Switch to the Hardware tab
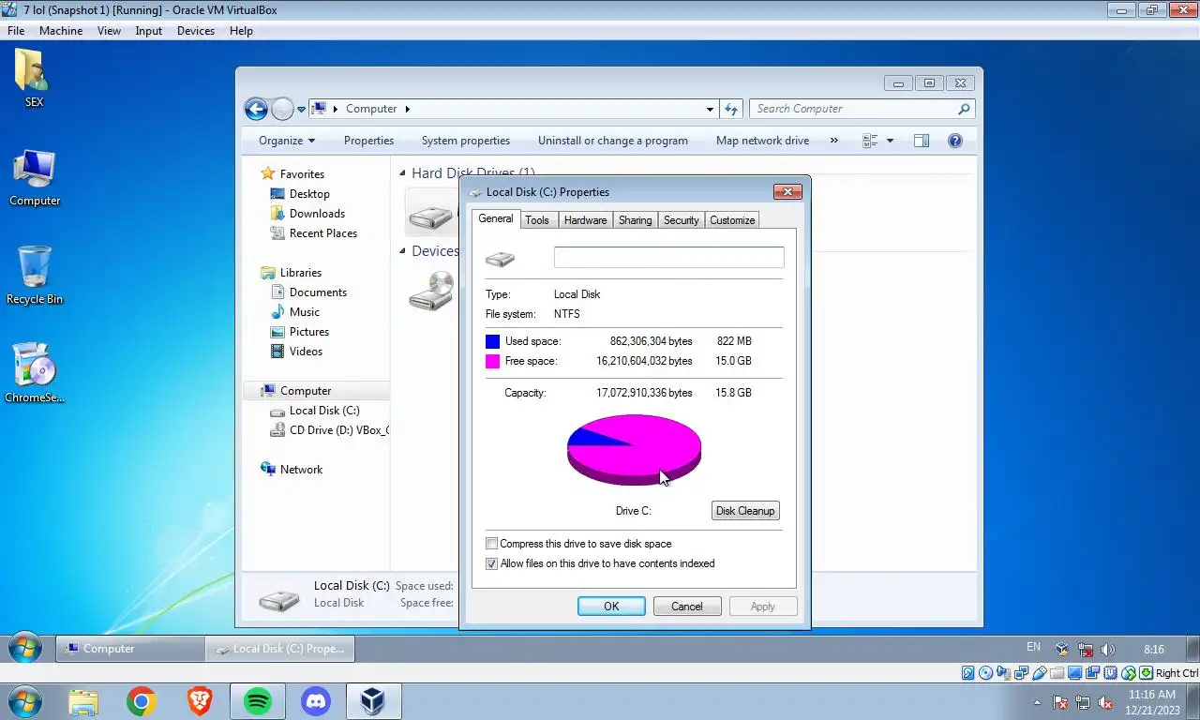Viewport: 1200px width, 720px height. (x=585, y=220)
